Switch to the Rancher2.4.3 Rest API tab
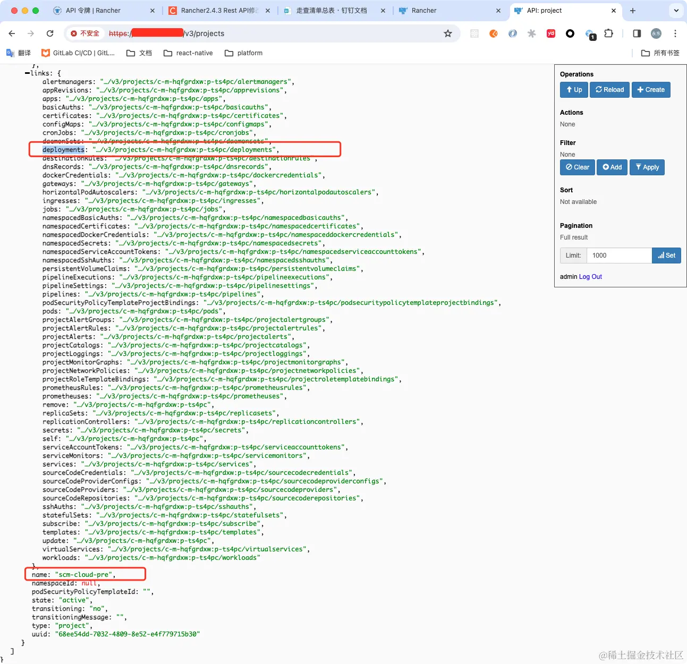The height and width of the screenshot is (664, 687). tap(219, 11)
